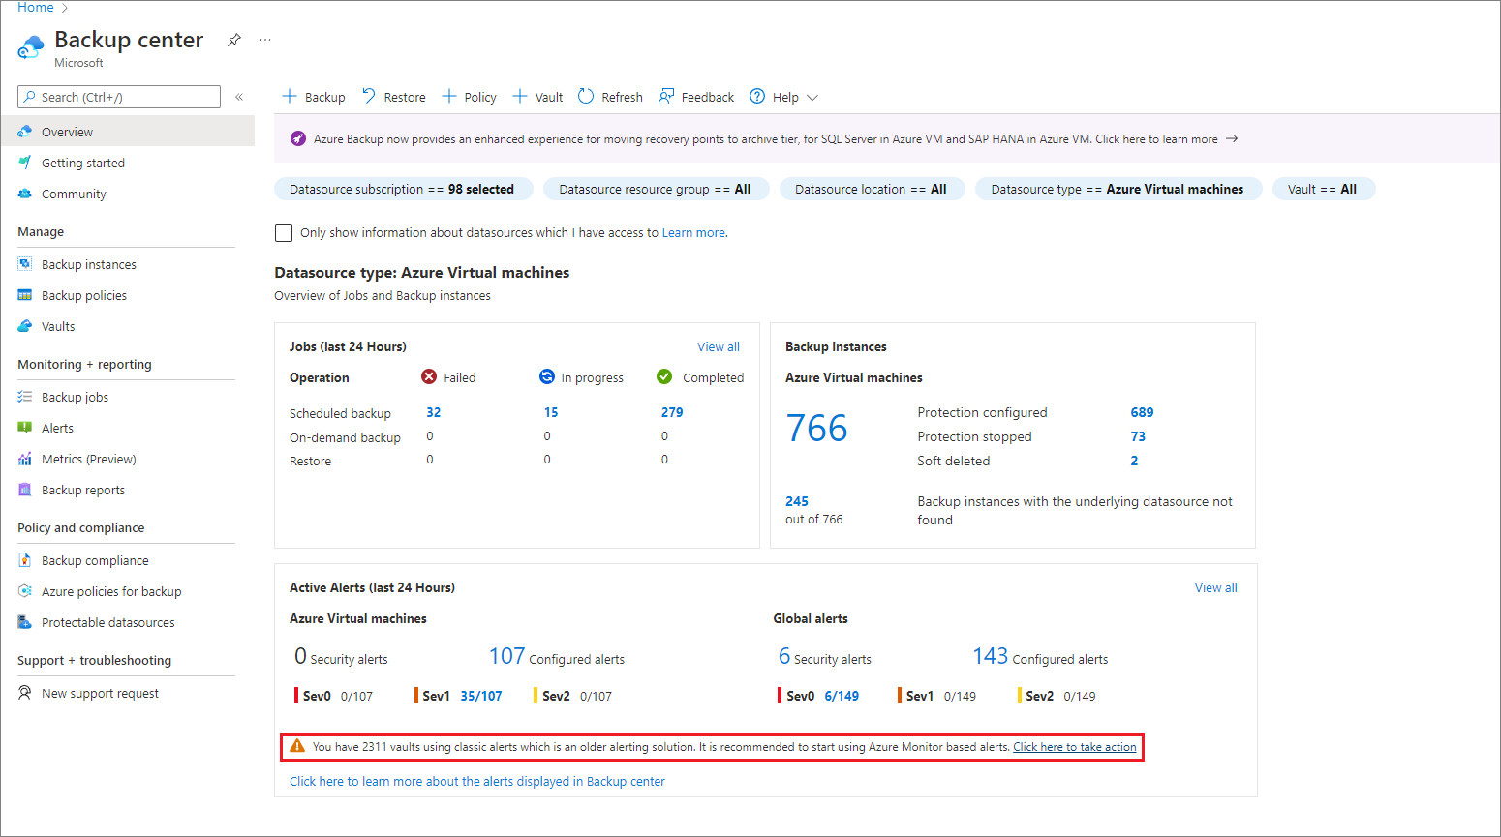Navigate to the Home breadcrumb
The width and height of the screenshot is (1501, 837).
coord(36,8)
